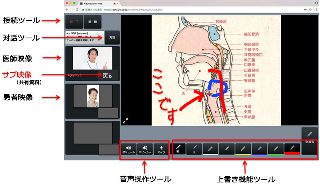This screenshot has width=320, height=186.
Task: Click the 声帯 label in the diagram
Action: pos(248,95)
